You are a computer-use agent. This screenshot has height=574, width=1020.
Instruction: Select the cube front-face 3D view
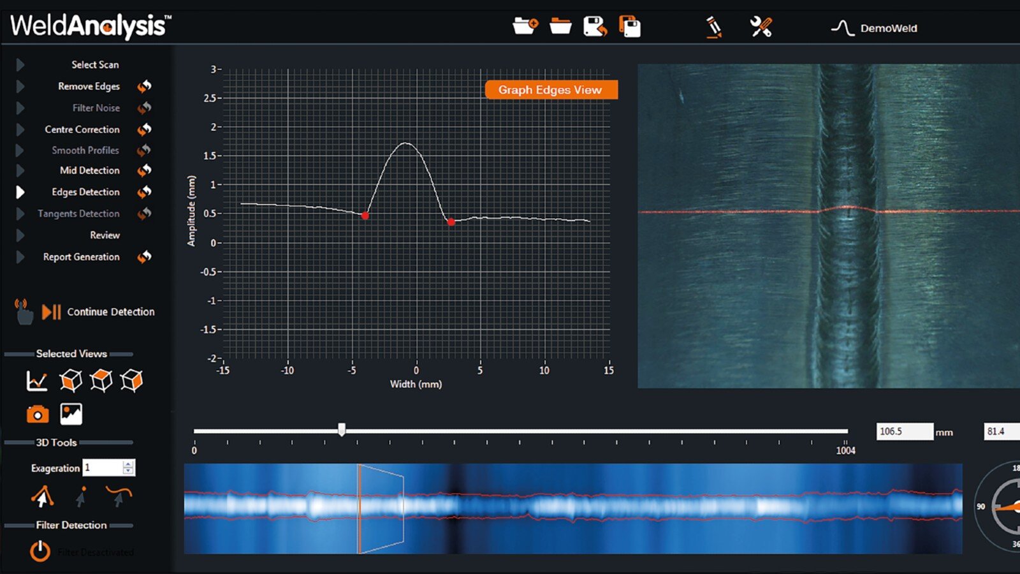(71, 381)
